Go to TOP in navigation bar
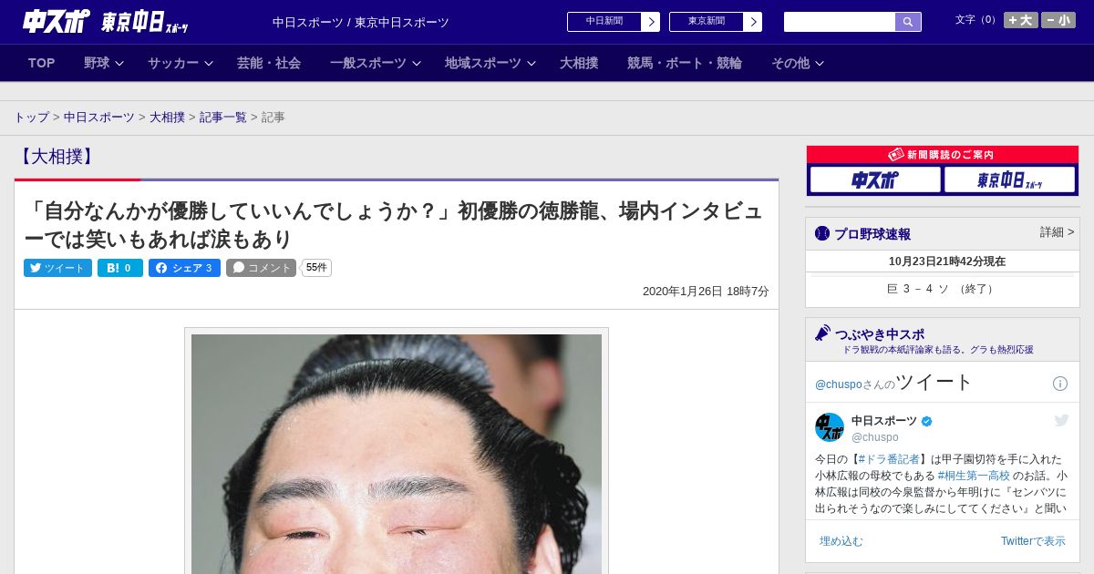 pyautogui.click(x=42, y=63)
